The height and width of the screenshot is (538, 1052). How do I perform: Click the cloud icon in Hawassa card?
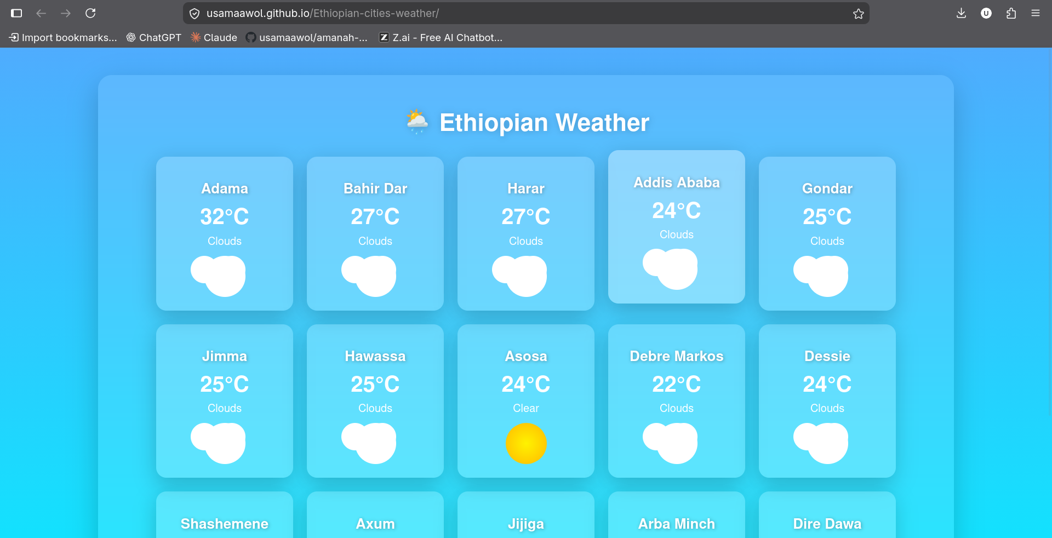coord(369,443)
